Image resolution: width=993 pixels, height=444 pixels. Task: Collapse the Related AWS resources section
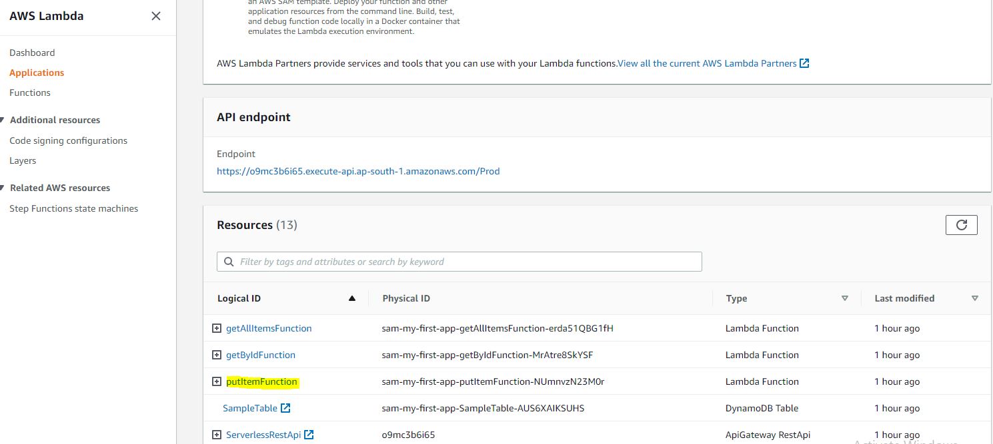3,188
